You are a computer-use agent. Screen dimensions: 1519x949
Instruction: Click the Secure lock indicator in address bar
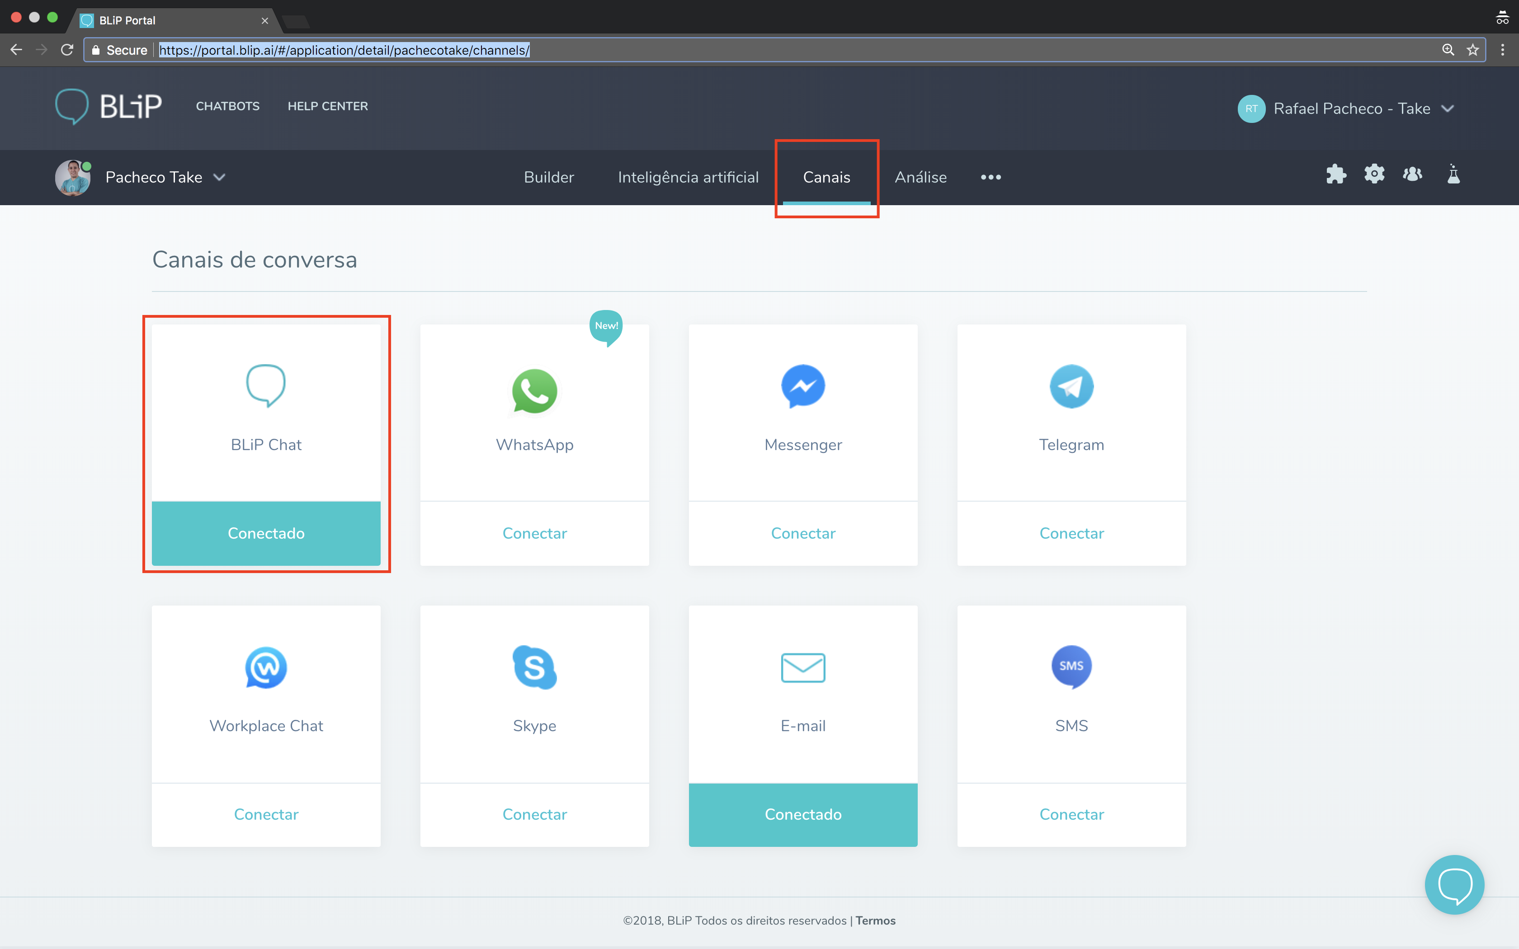[x=118, y=50]
